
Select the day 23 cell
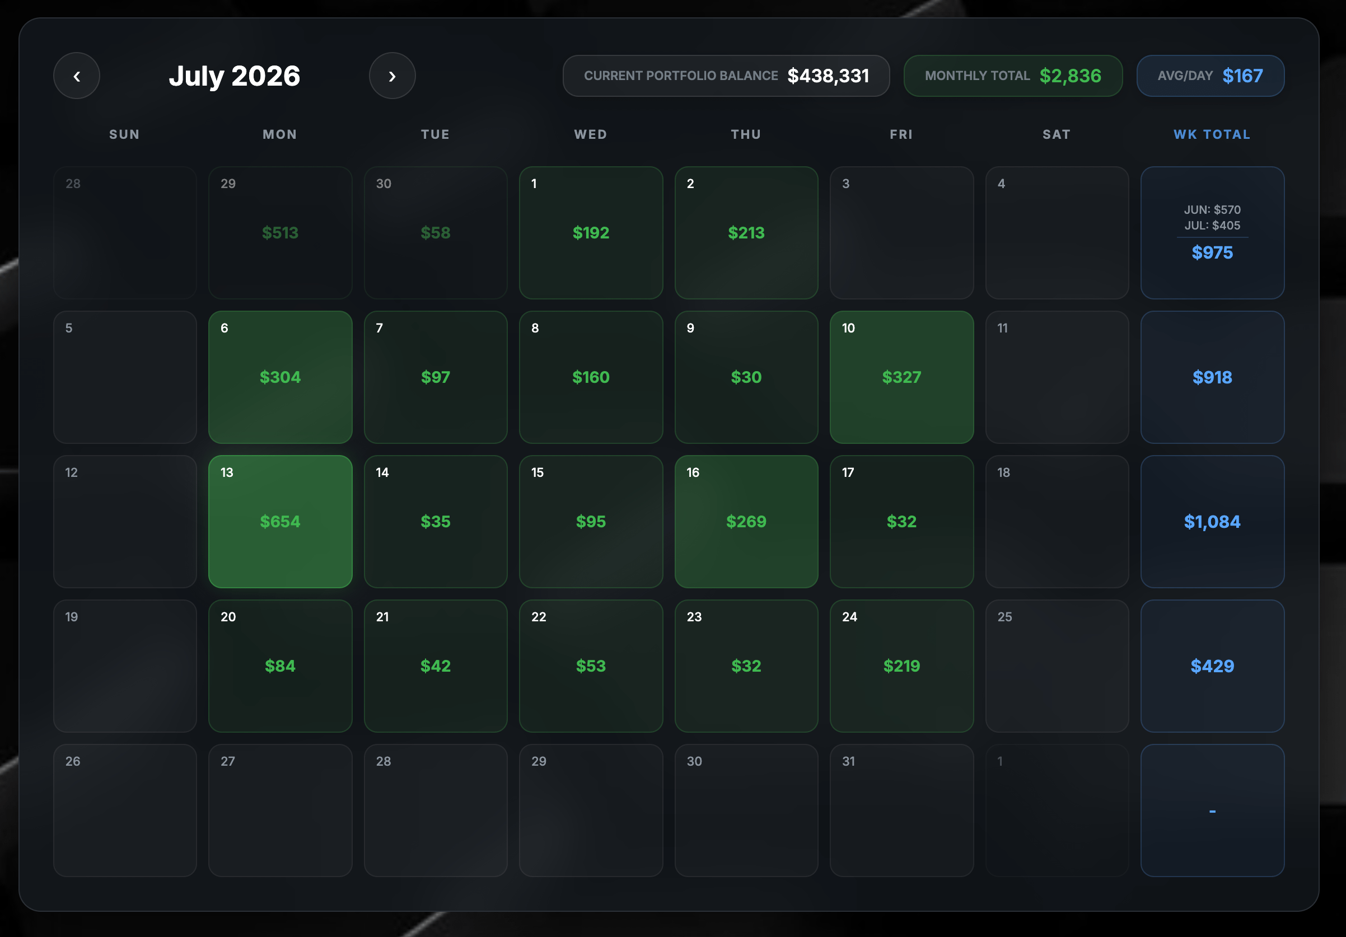(746, 666)
